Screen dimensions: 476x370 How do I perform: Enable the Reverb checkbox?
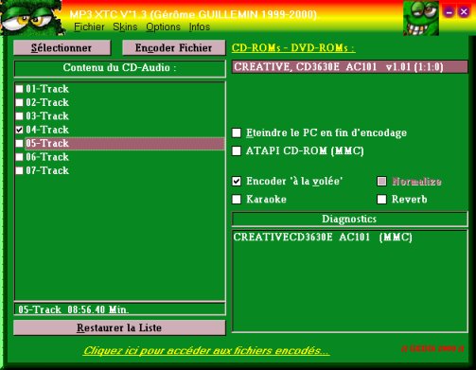[381, 200]
